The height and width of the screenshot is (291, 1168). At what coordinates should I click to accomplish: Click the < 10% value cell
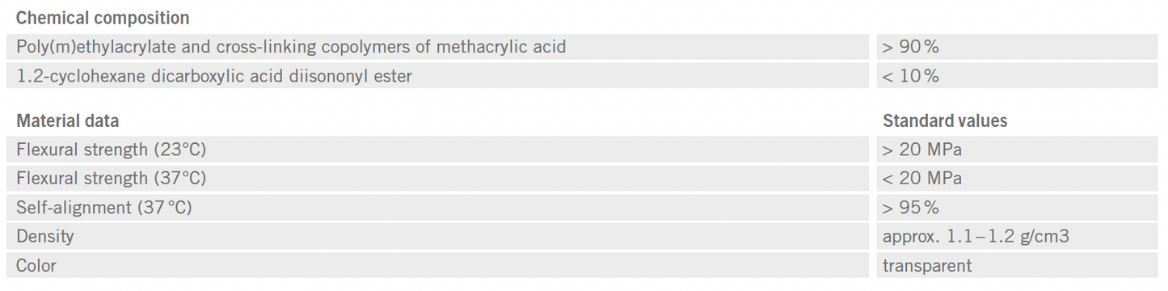[x=1018, y=76]
